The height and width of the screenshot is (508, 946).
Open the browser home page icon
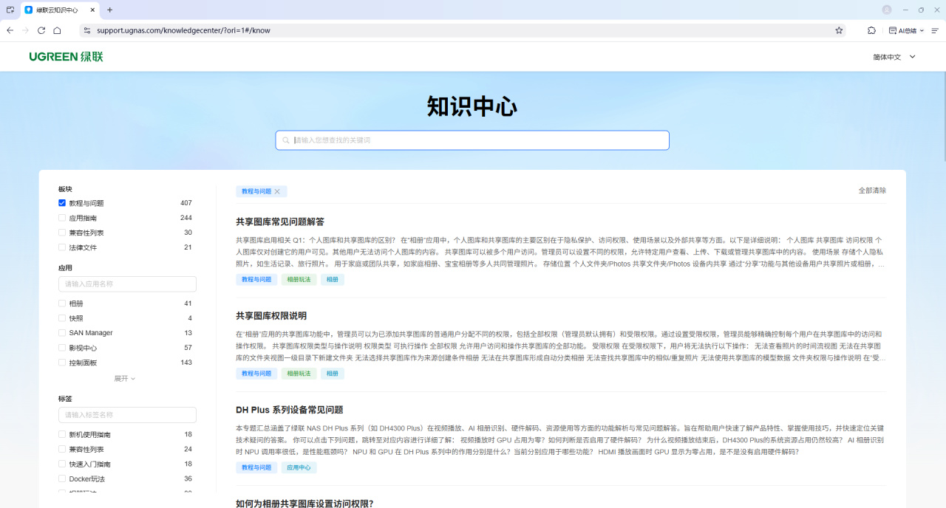[x=57, y=30]
